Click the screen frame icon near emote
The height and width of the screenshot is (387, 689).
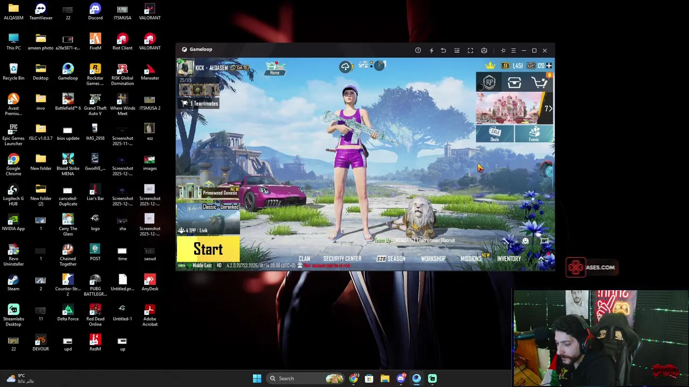pyautogui.click(x=545, y=241)
